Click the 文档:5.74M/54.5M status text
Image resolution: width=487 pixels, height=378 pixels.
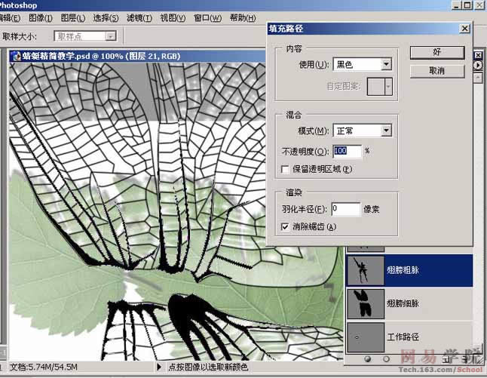tap(44, 367)
